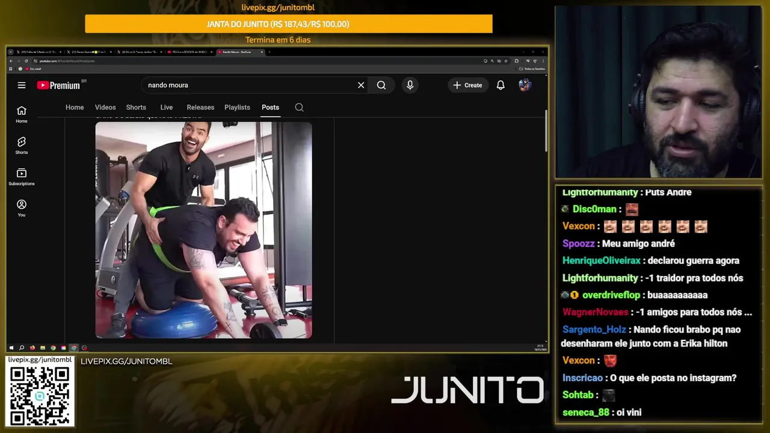Open Subscriptions in the YouTube sidebar
The width and height of the screenshot is (770, 433).
coord(22,177)
